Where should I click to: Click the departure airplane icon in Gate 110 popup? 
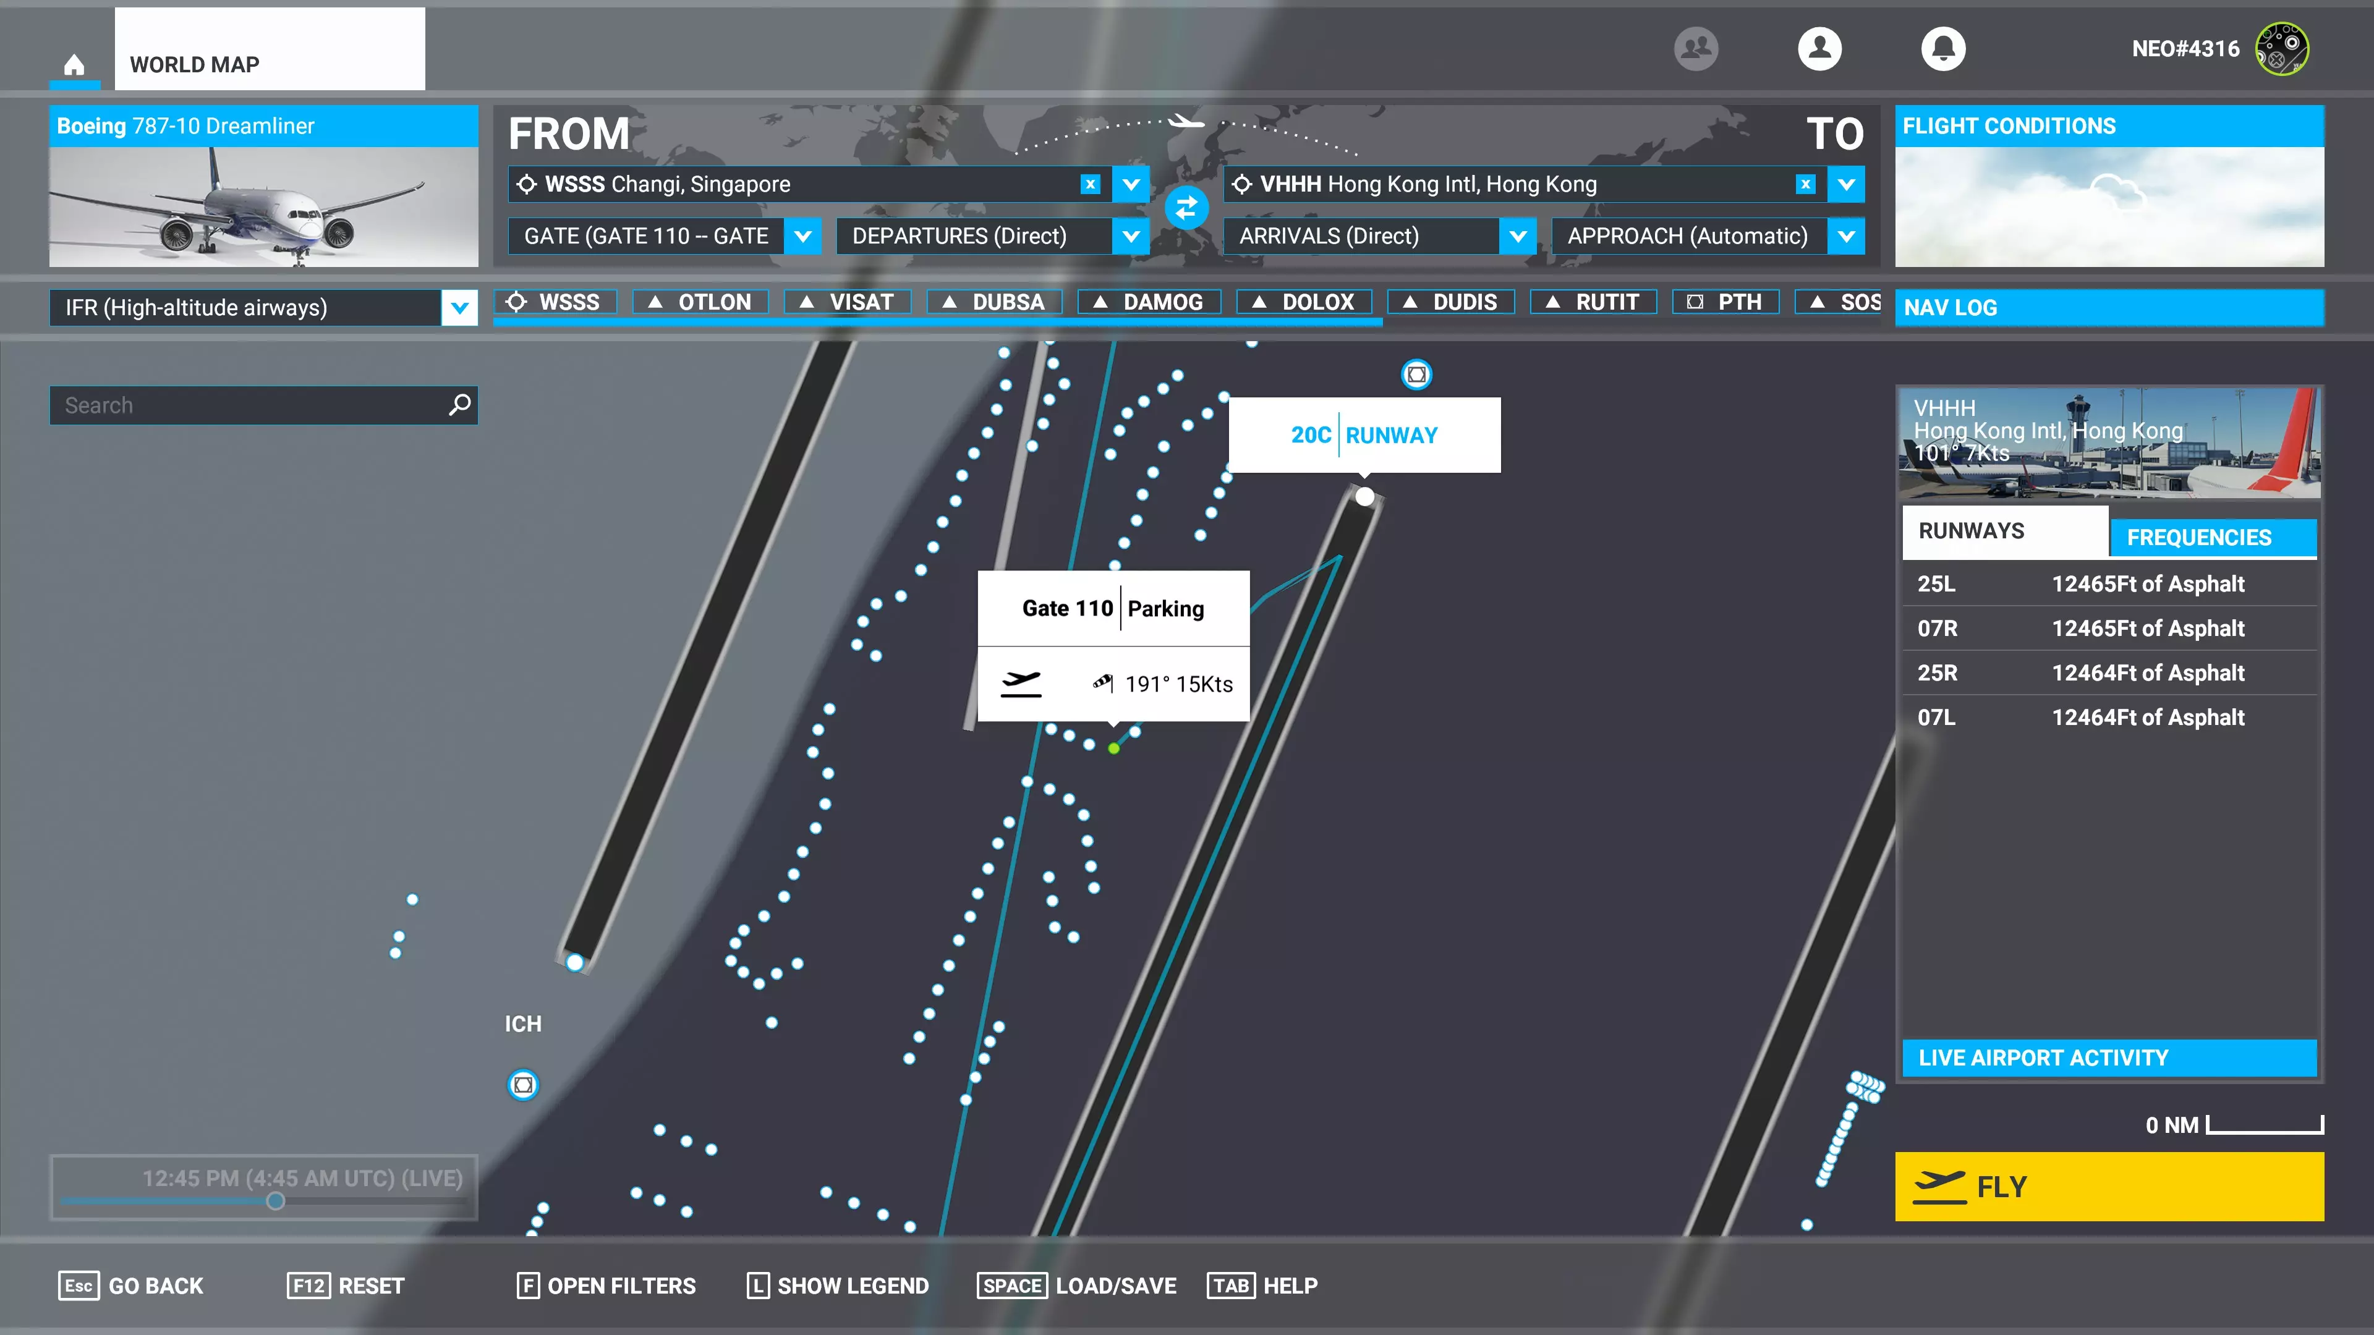pyautogui.click(x=1021, y=684)
